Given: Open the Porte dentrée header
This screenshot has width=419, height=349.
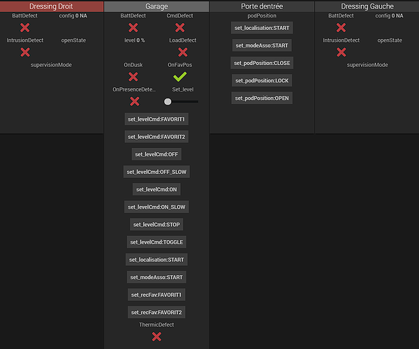Looking at the screenshot, I should pos(262,6).
